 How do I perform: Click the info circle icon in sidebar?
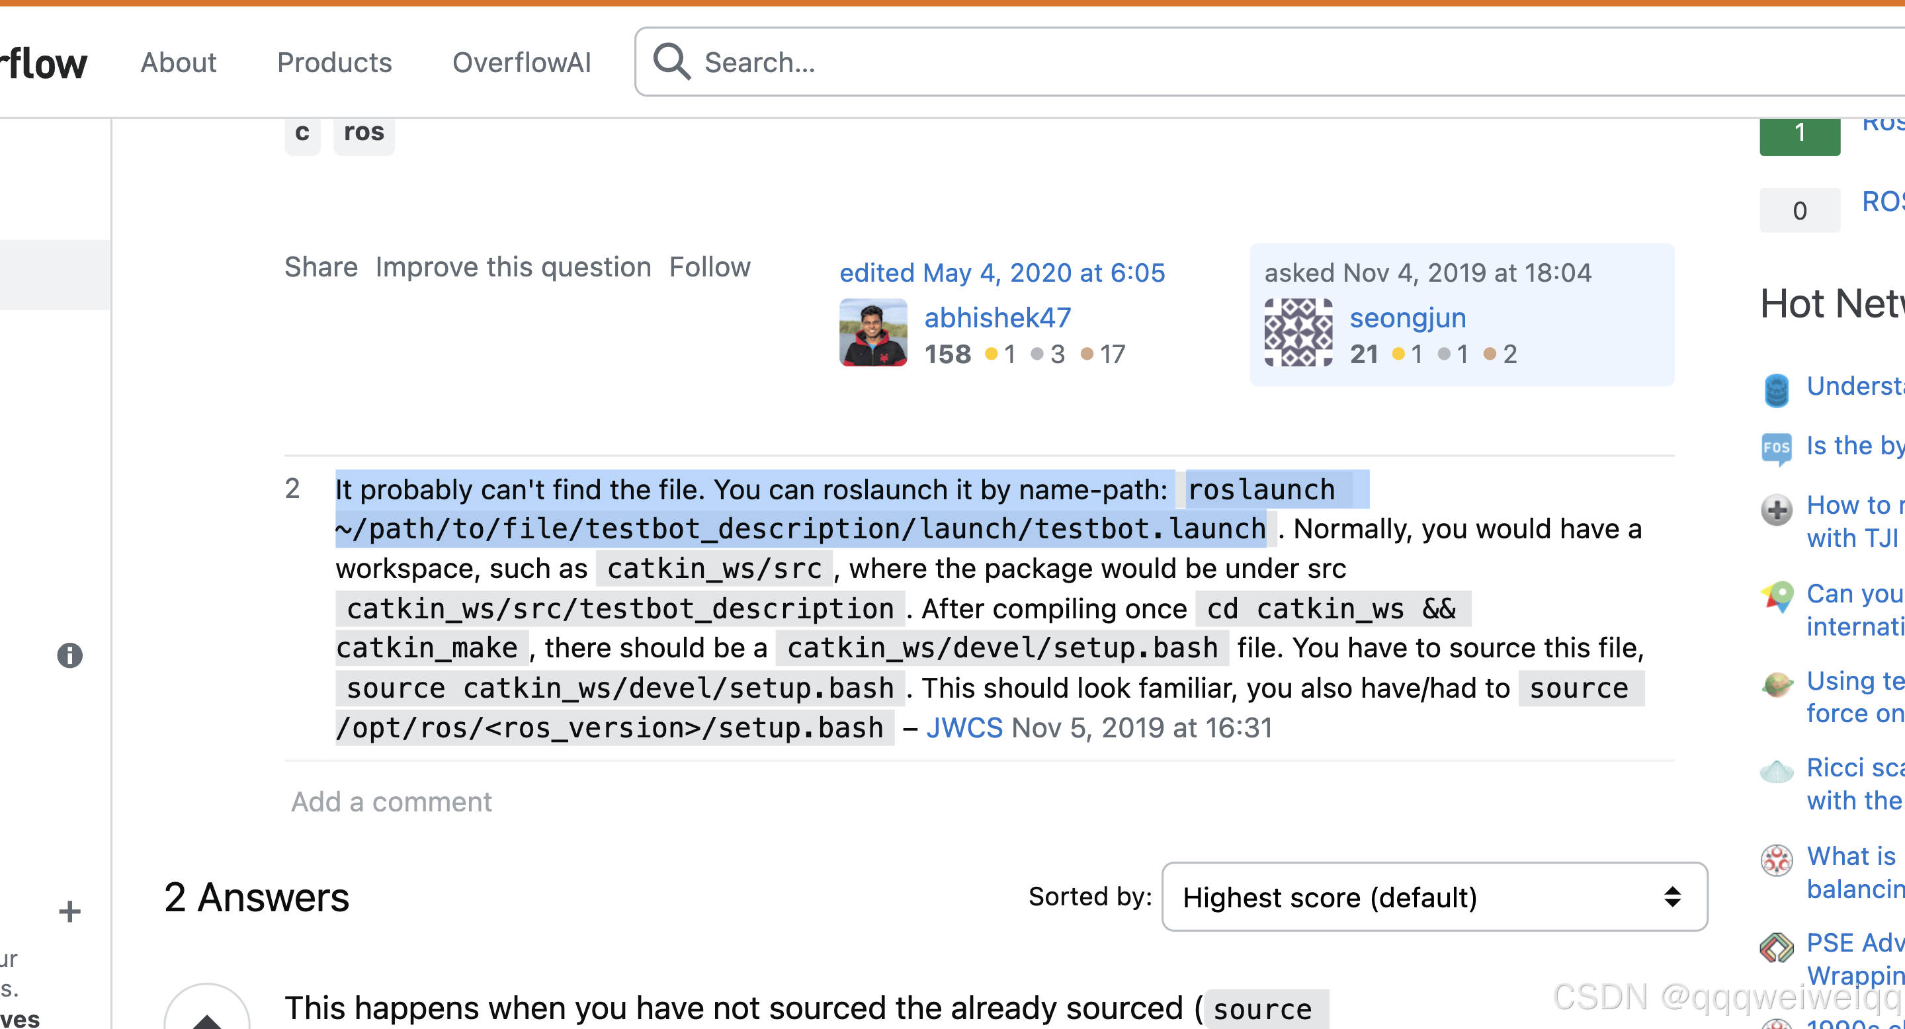(69, 655)
